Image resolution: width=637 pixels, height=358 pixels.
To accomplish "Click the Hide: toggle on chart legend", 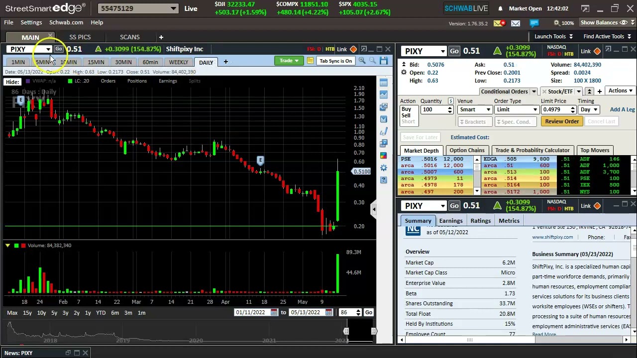I will [12, 82].
